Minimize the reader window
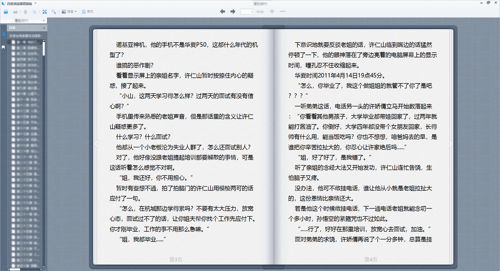The image size is (500, 271). tap(481, 3)
